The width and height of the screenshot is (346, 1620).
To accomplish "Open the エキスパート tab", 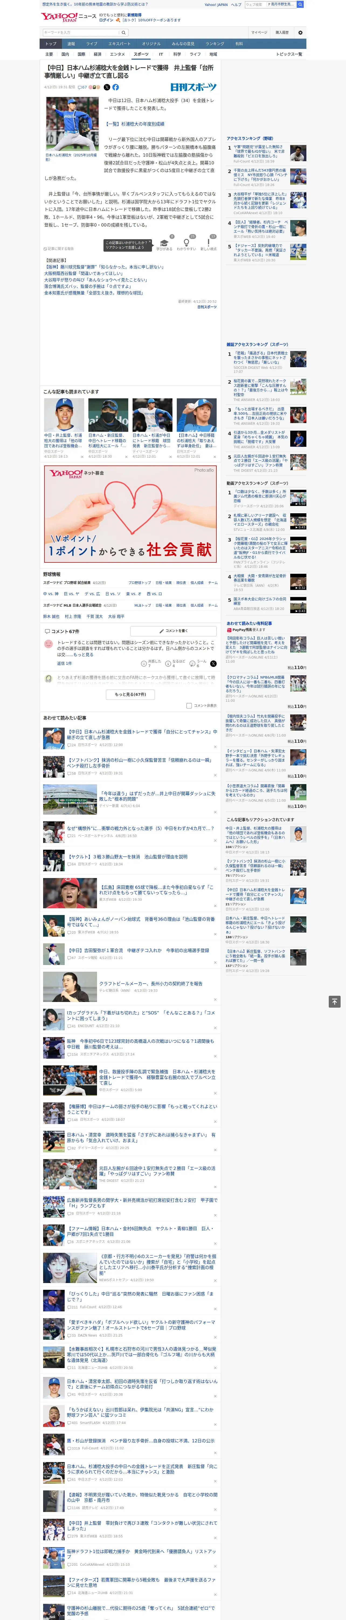I will point(119,44).
